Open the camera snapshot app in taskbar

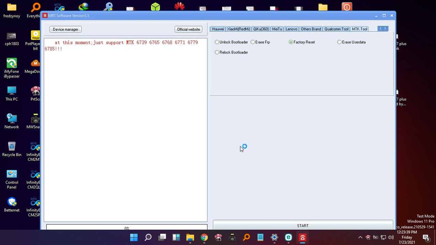(x=232, y=237)
